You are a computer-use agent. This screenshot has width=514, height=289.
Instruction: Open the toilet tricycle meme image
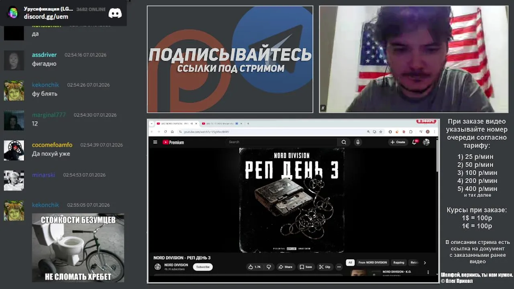point(78,248)
